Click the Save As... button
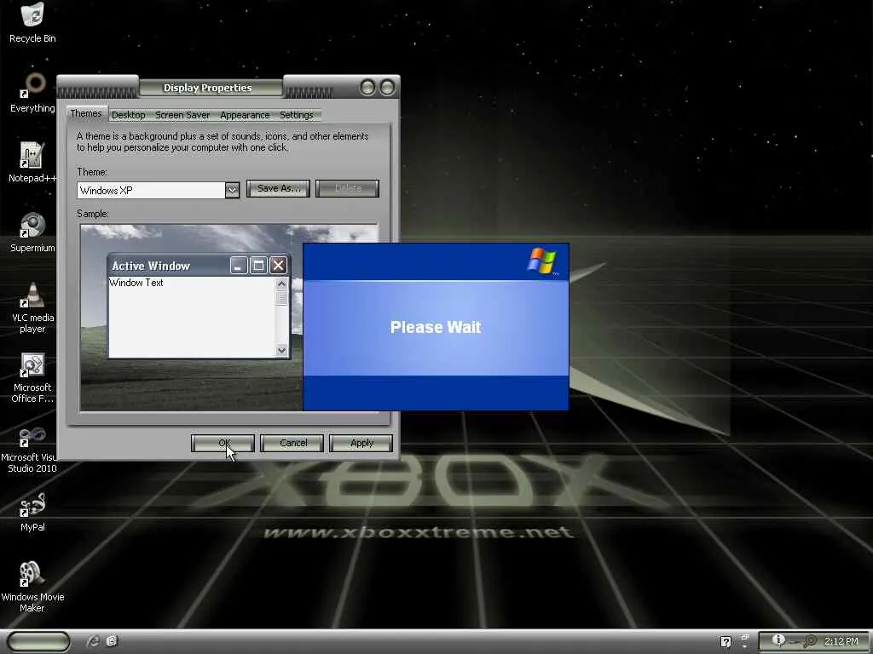 click(279, 188)
